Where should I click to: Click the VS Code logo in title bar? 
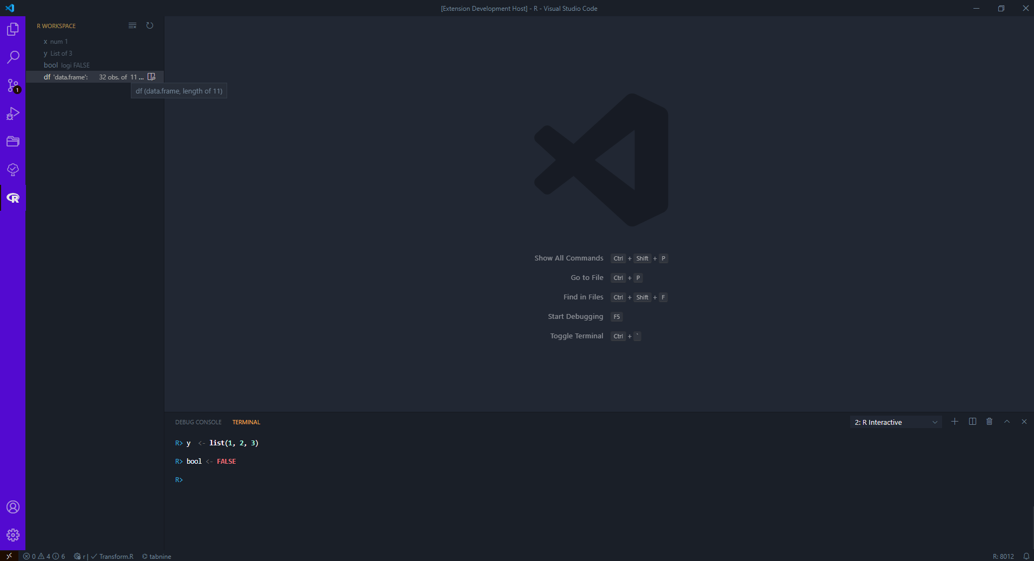tap(10, 8)
